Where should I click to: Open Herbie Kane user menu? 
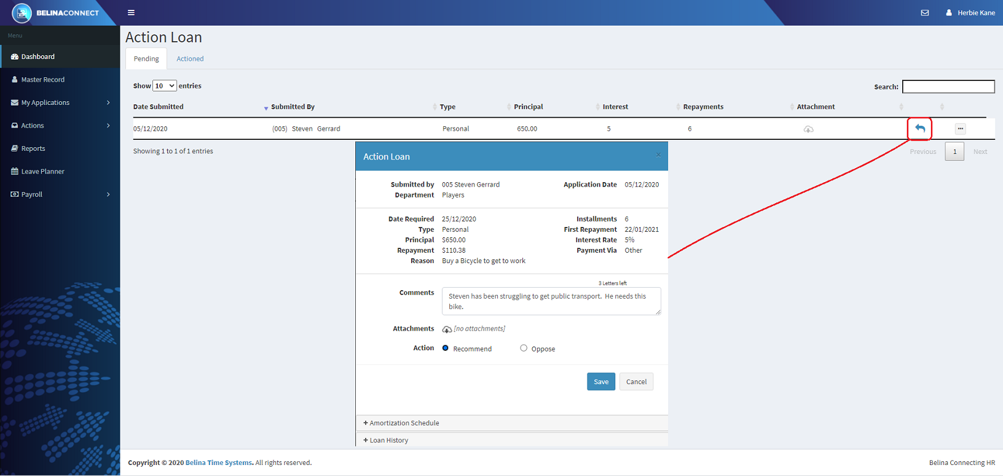[970, 13]
